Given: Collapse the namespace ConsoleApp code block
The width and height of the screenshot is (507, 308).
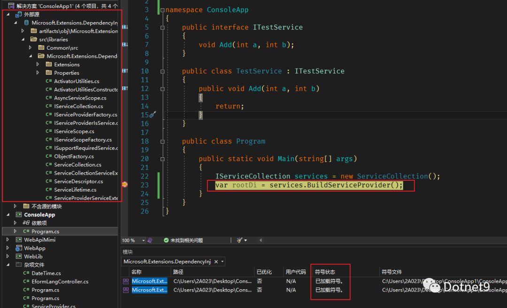Looking at the screenshot, I should (x=162, y=10).
